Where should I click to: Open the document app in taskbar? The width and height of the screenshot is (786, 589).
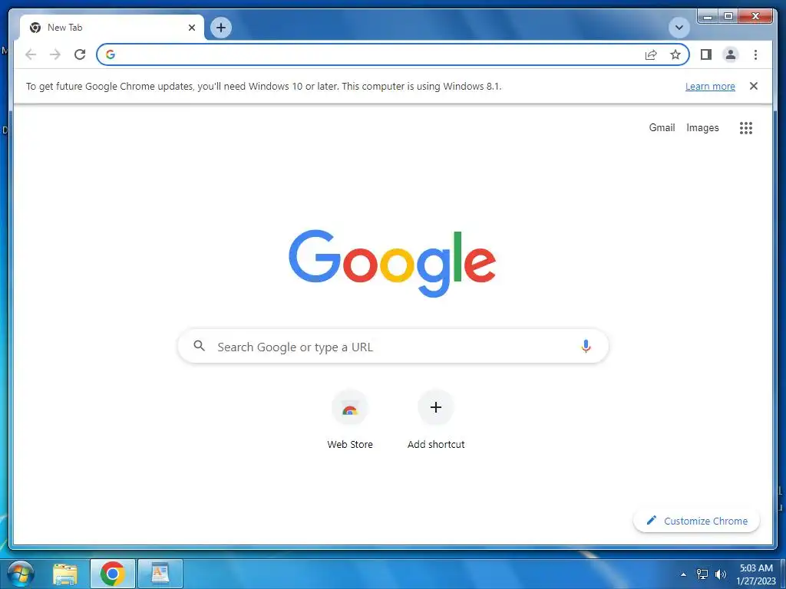pyautogui.click(x=160, y=574)
